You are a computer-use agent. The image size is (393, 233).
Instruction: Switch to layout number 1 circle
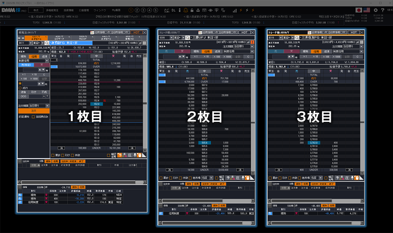131,10
